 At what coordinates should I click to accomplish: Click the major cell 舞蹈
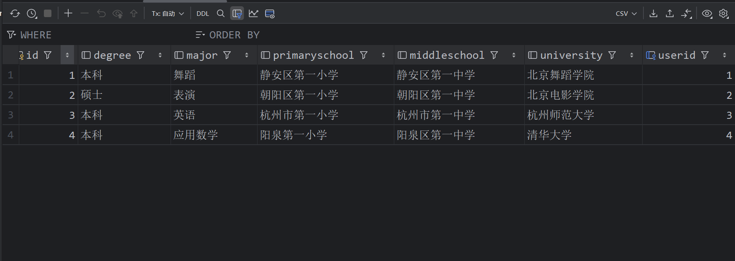[x=214, y=75]
